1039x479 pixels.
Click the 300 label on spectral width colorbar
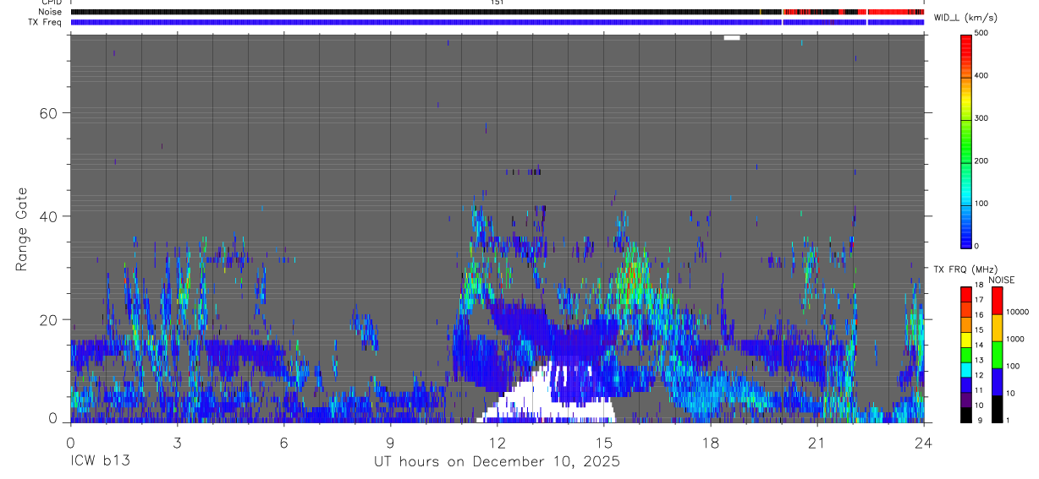(x=981, y=118)
